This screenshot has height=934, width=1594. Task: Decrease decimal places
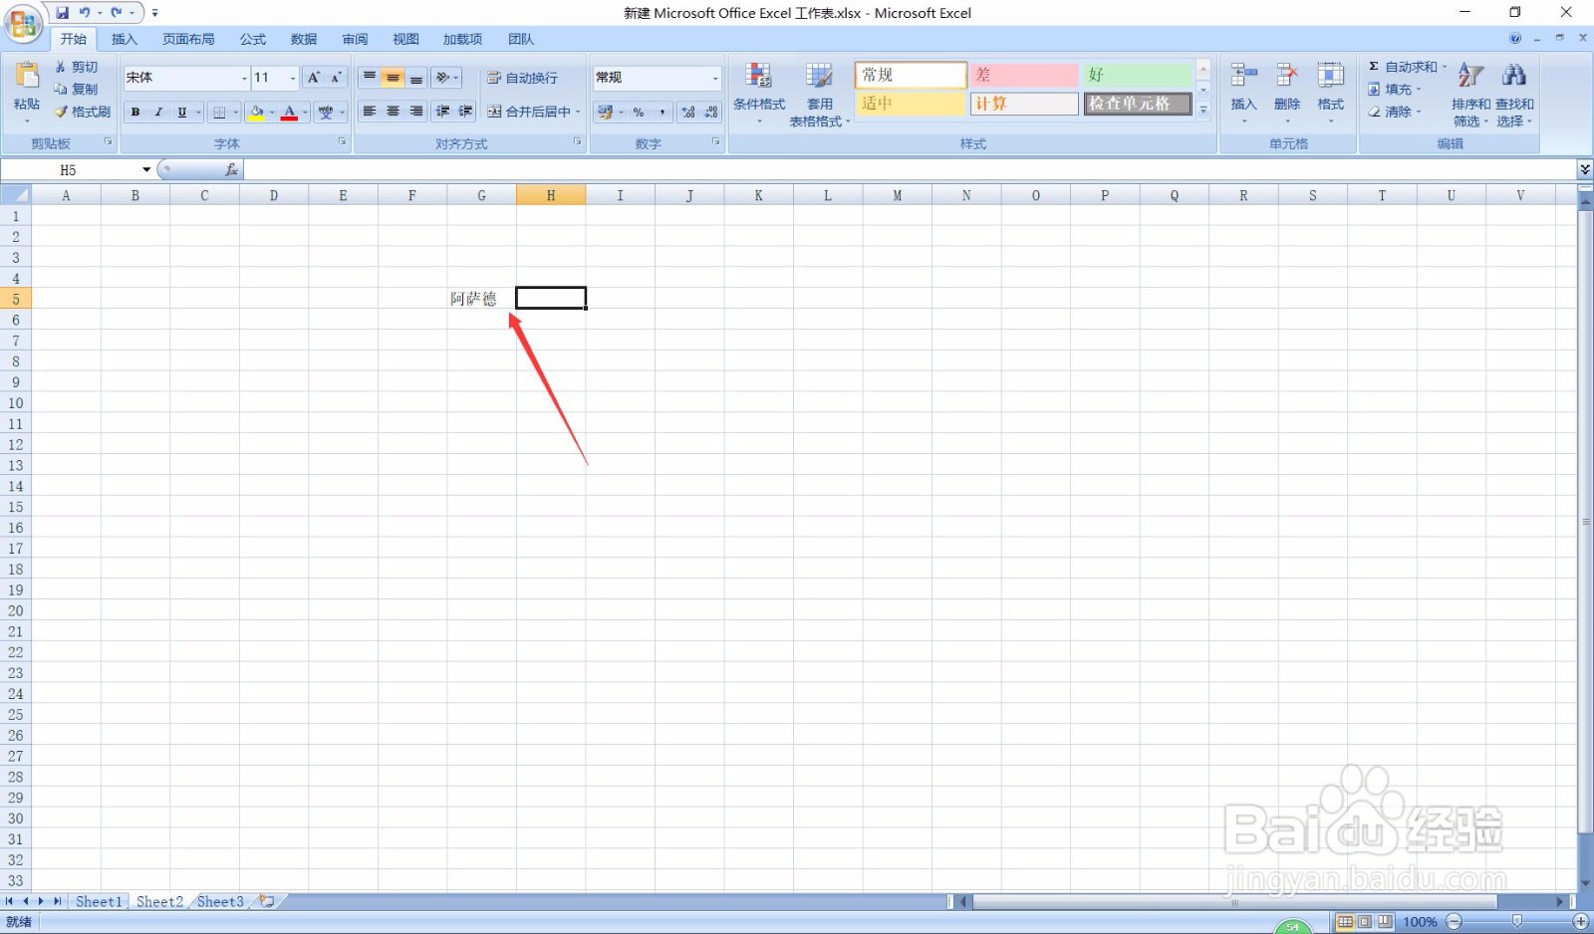coord(710,113)
